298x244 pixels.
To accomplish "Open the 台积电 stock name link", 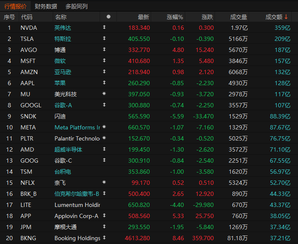I will (x=63, y=172).
